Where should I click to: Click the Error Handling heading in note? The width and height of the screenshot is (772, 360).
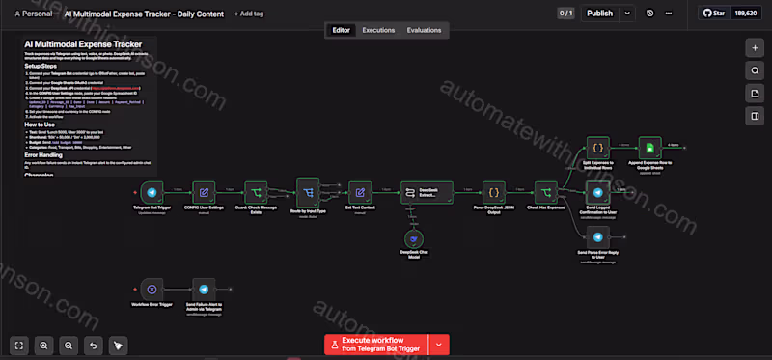[43, 155]
